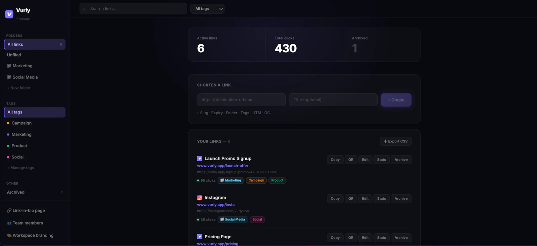Click the Campaign tag chip on Launch Promo
This screenshot has width=537, height=246.
[256, 180]
